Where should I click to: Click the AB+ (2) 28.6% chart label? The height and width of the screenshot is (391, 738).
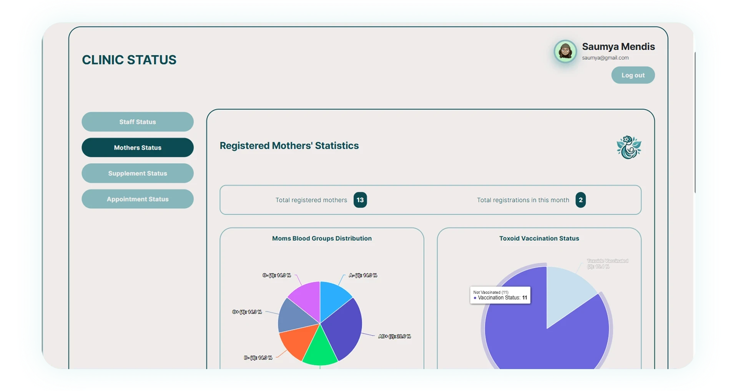click(x=394, y=336)
